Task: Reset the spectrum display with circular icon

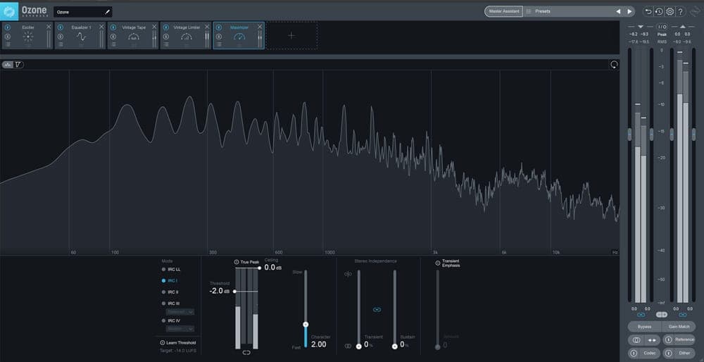Action: pos(614,65)
